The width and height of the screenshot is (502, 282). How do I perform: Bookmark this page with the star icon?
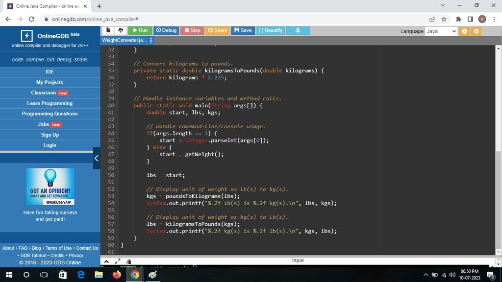pos(444,19)
